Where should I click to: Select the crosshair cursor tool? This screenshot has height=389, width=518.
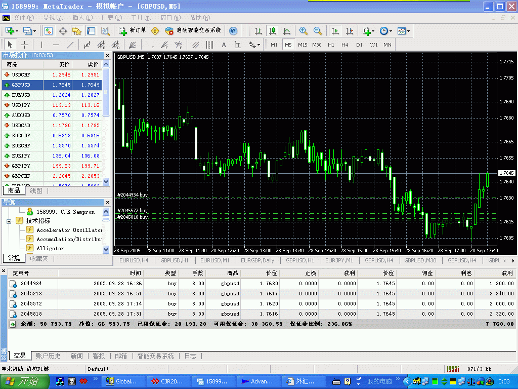24,45
